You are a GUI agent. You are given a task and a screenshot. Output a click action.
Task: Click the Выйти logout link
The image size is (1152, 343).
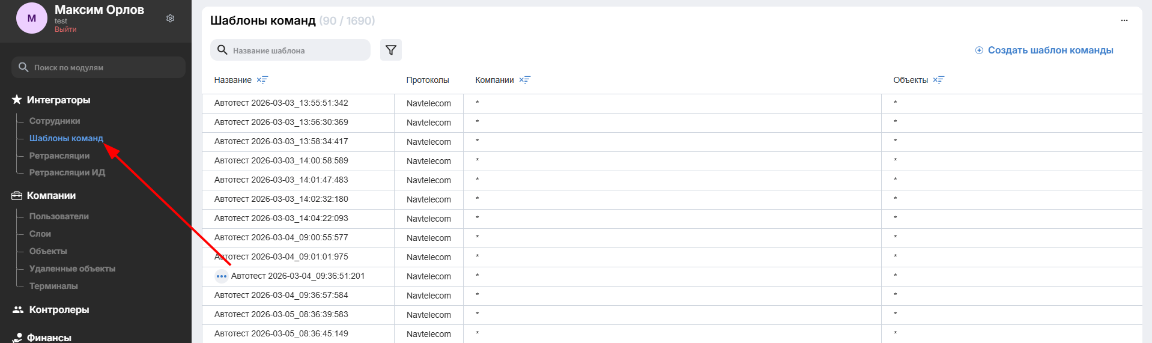pos(65,29)
